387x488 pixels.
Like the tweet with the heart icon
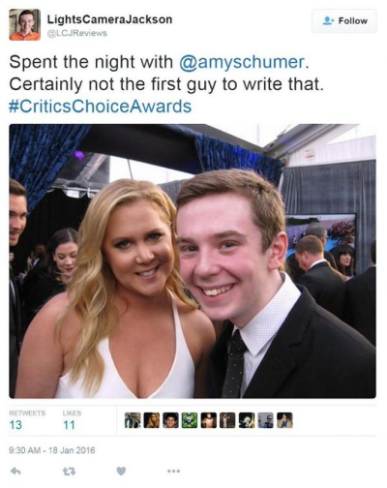[x=121, y=472]
